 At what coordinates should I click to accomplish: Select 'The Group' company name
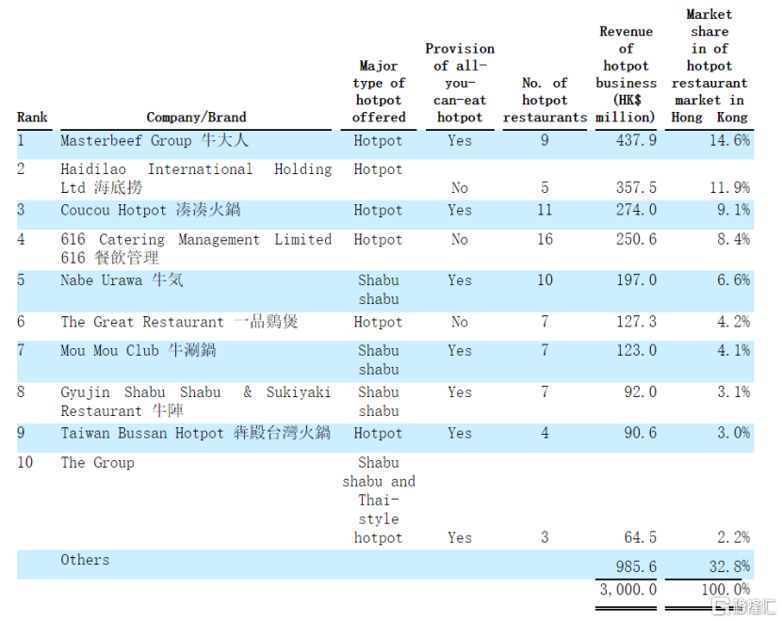(x=97, y=463)
